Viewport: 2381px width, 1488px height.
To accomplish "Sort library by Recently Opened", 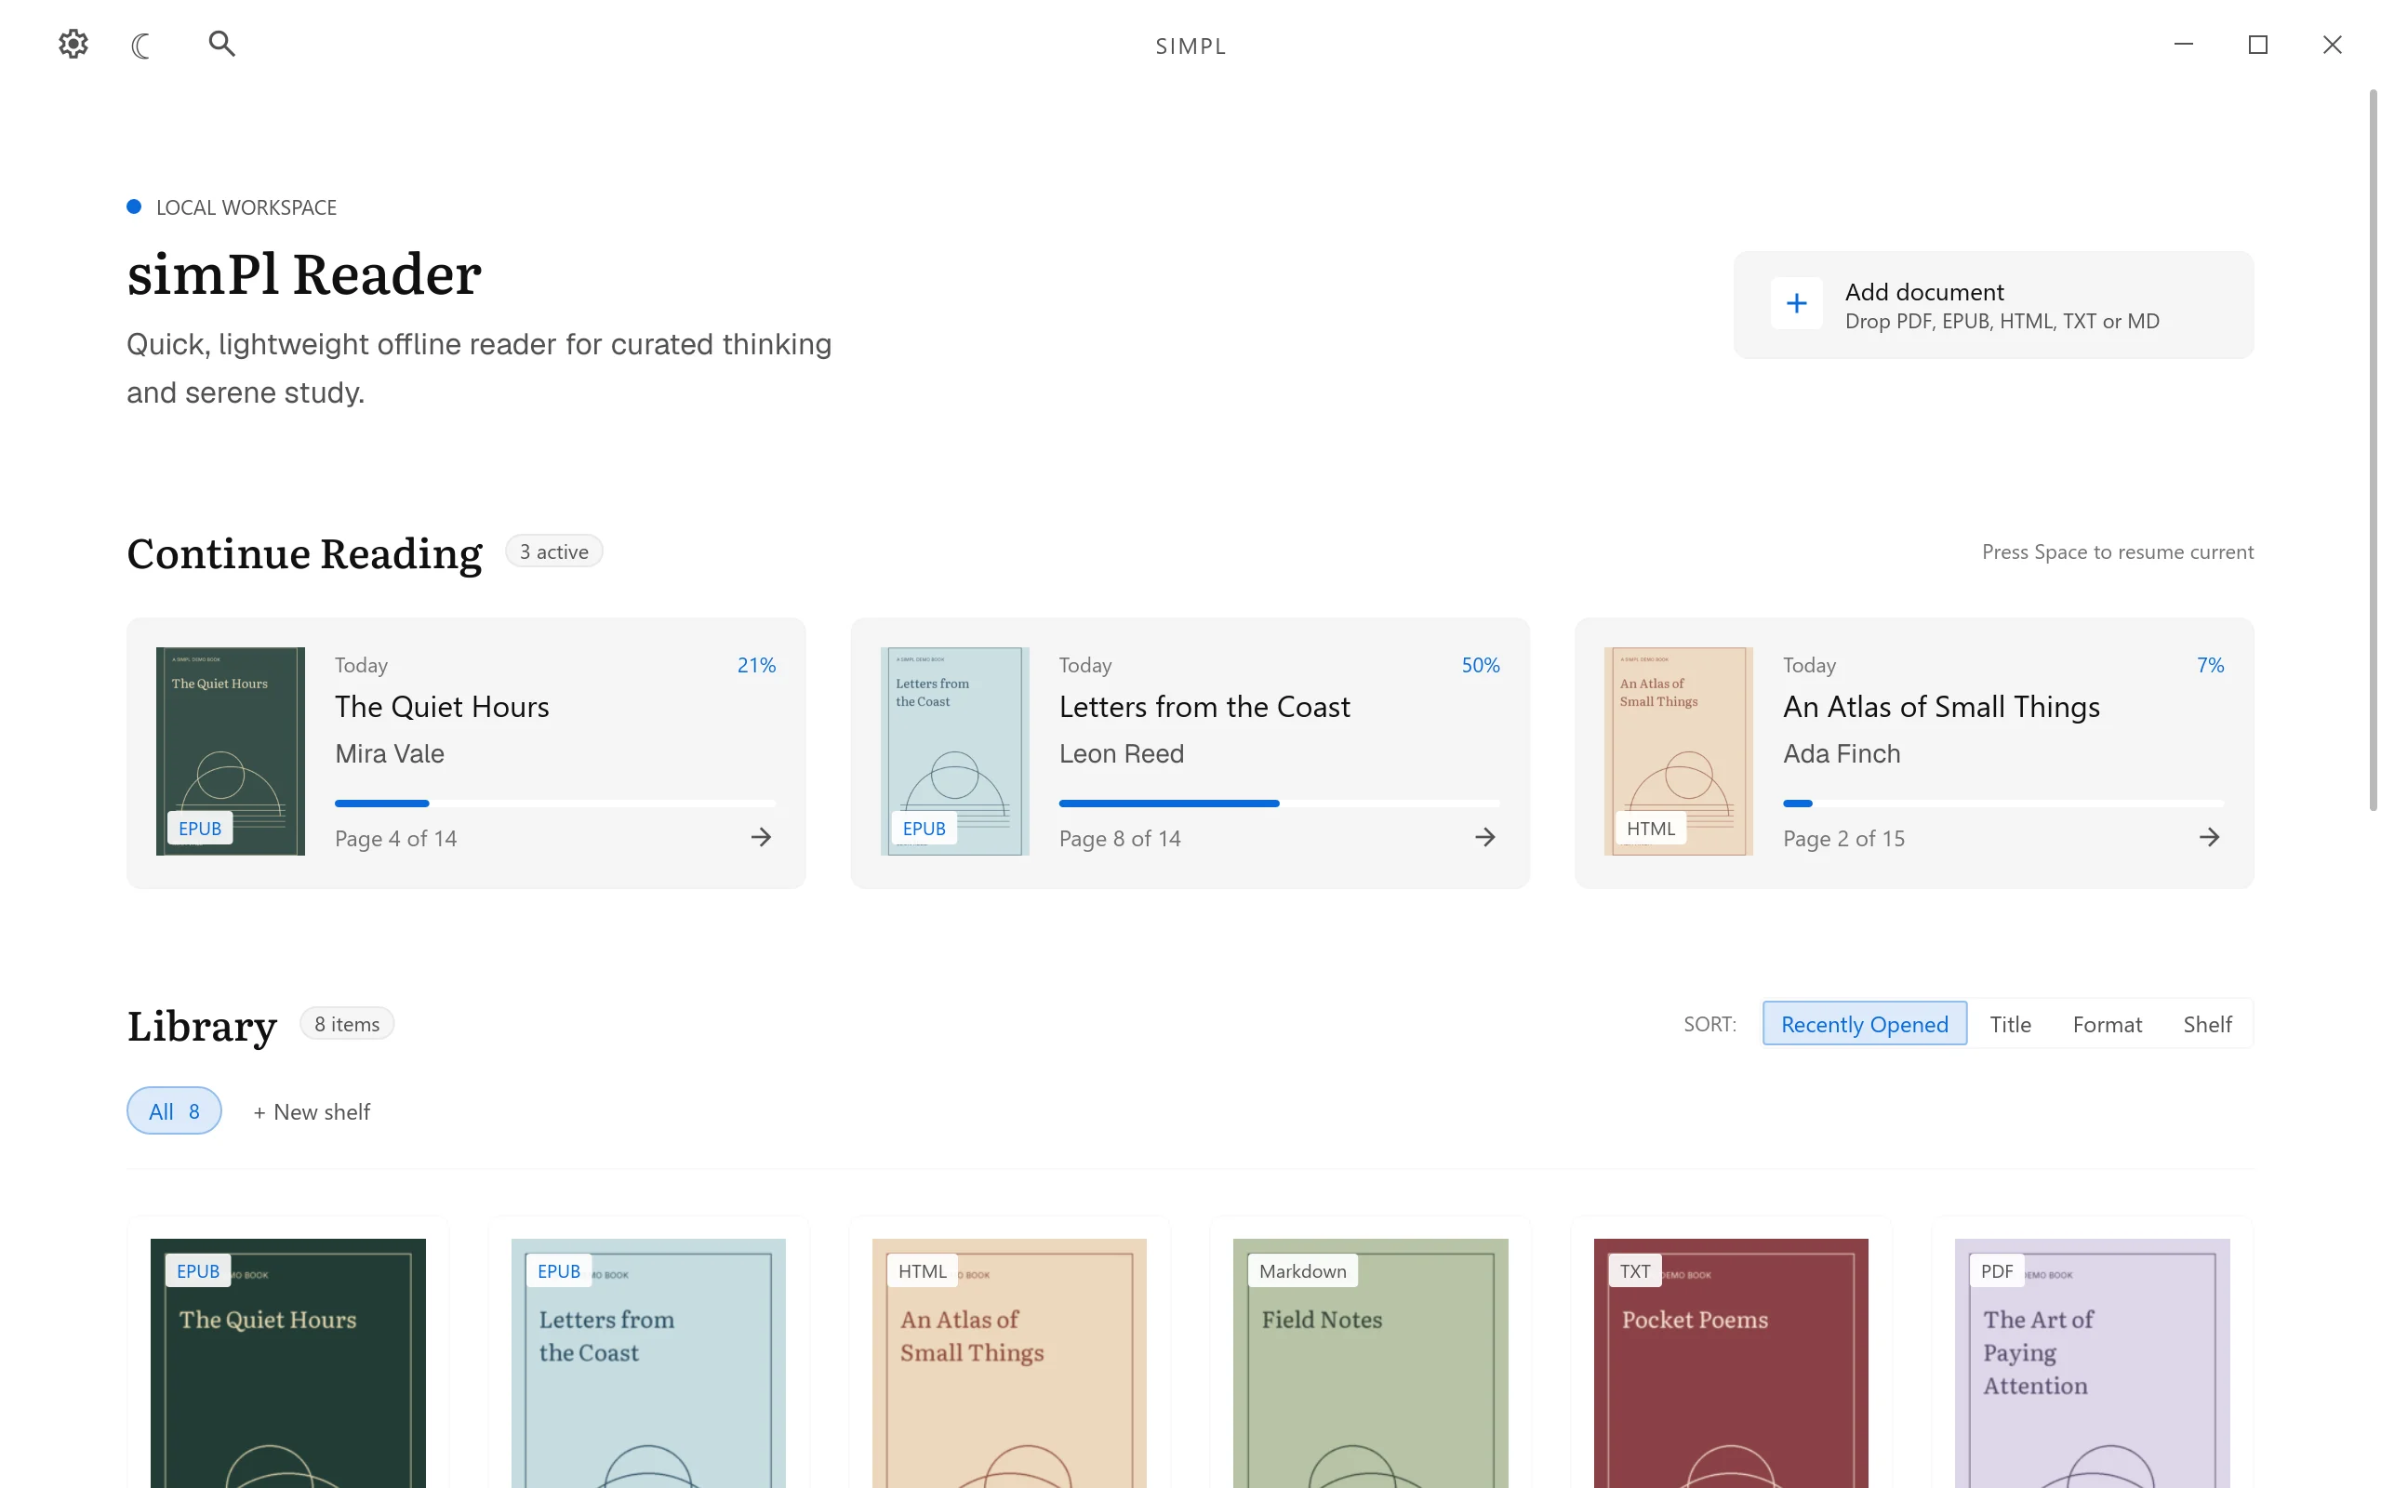I will (1865, 1024).
